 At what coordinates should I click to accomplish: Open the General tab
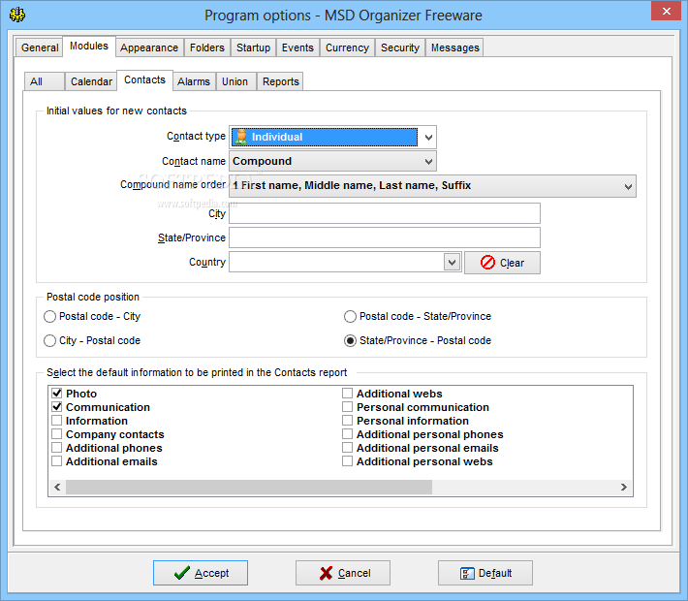coord(40,47)
